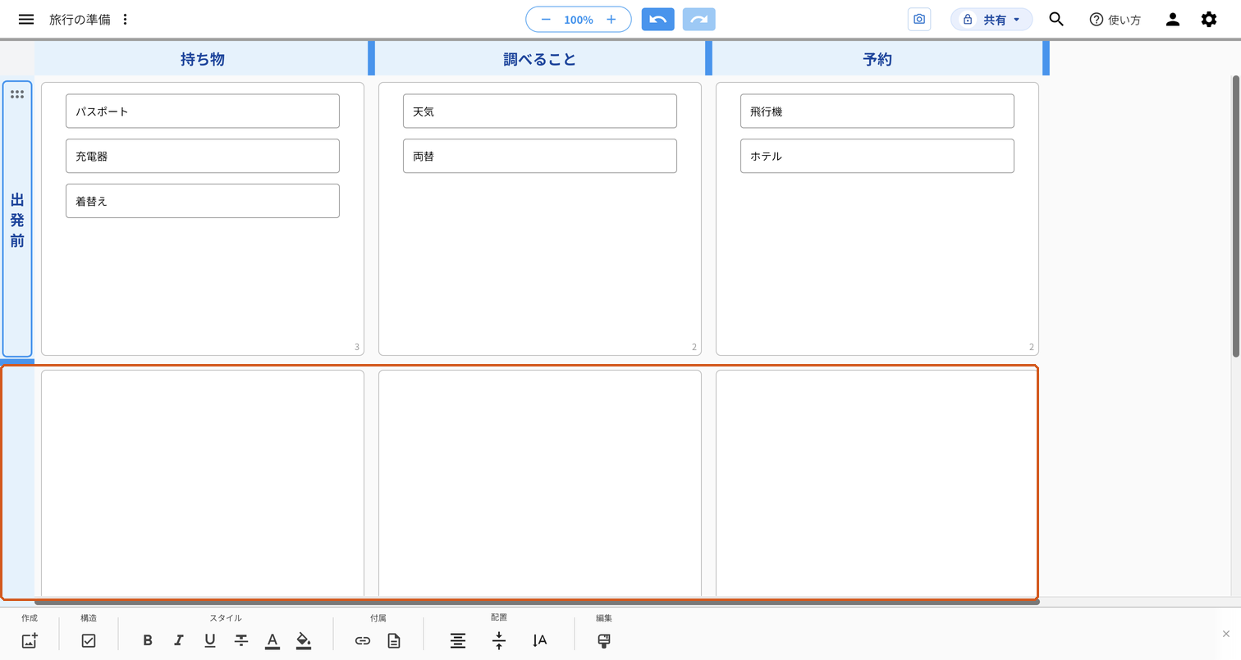Viewport: 1241px width, 660px height.
Task: Grab the drag handle above 出発前
Action: coord(17,94)
